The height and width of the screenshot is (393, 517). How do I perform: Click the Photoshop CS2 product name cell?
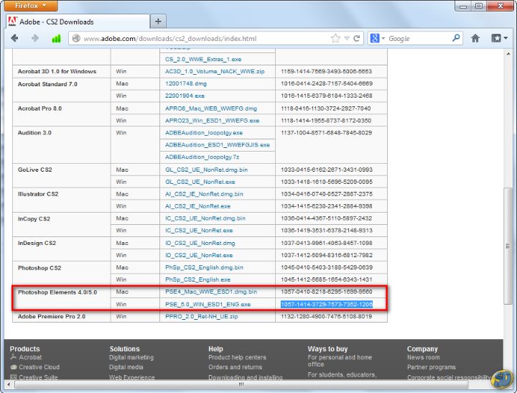pyautogui.click(x=61, y=274)
